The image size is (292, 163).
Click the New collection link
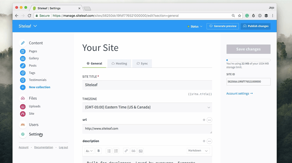pyautogui.click(x=39, y=87)
